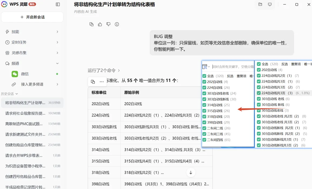The image size is (312, 189).
Task: Click 反选 in the right filter list
Action: pyautogui.click(x=284, y=64)
